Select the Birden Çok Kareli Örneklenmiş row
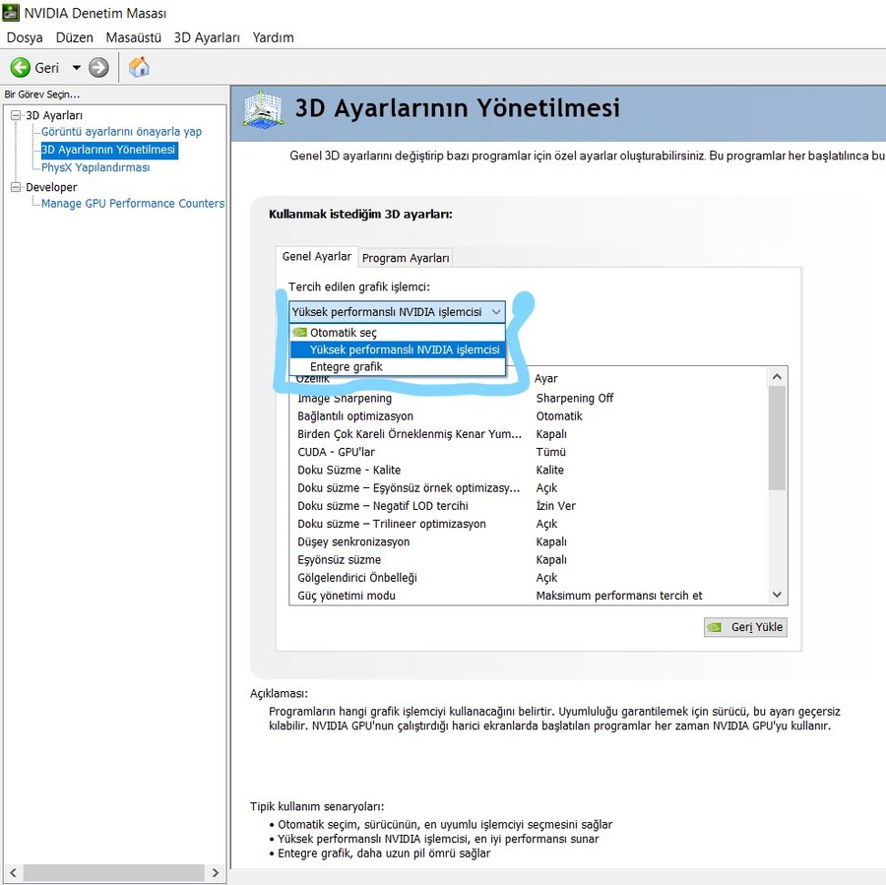 (x=529, y=434)
